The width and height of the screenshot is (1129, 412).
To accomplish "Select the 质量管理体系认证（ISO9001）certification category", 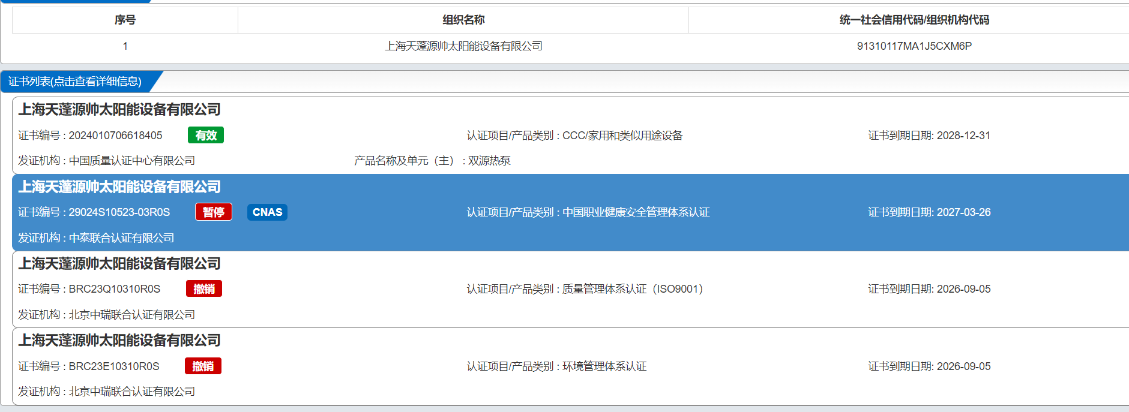I will (x=633, y=289).
